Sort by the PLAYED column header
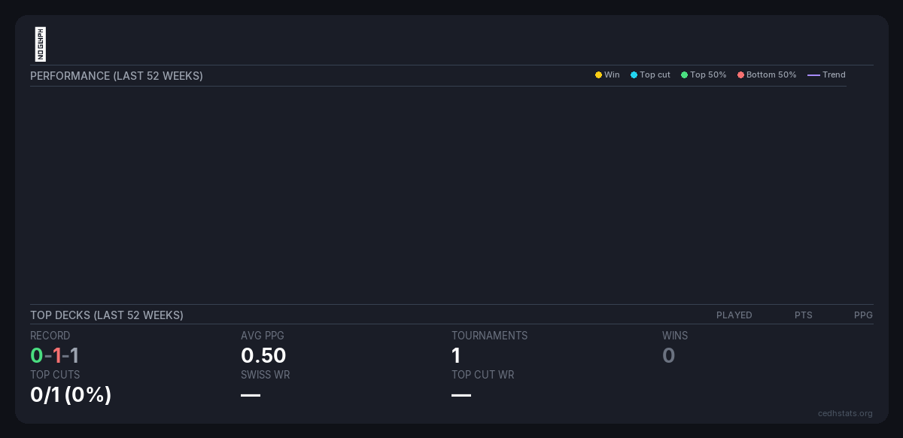 (734, 315)
